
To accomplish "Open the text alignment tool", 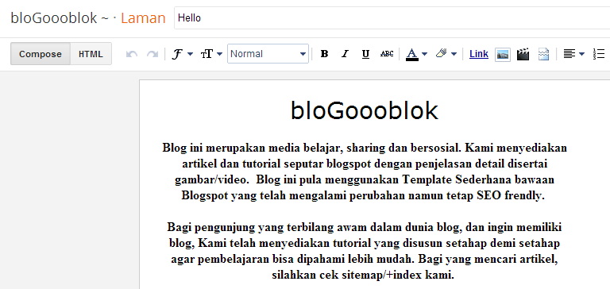I will click(x=569, y=54).
